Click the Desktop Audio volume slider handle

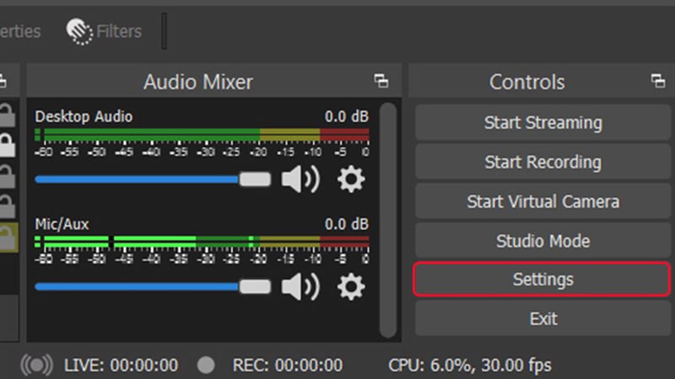[x=255, y=179]
